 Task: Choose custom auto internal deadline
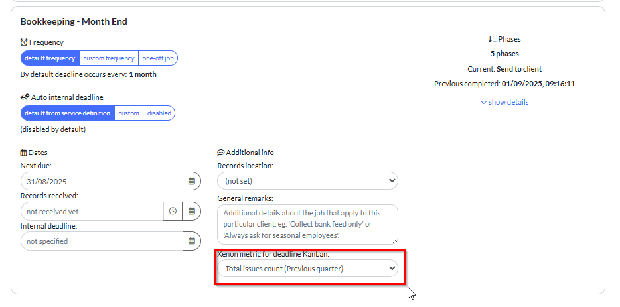129,113
